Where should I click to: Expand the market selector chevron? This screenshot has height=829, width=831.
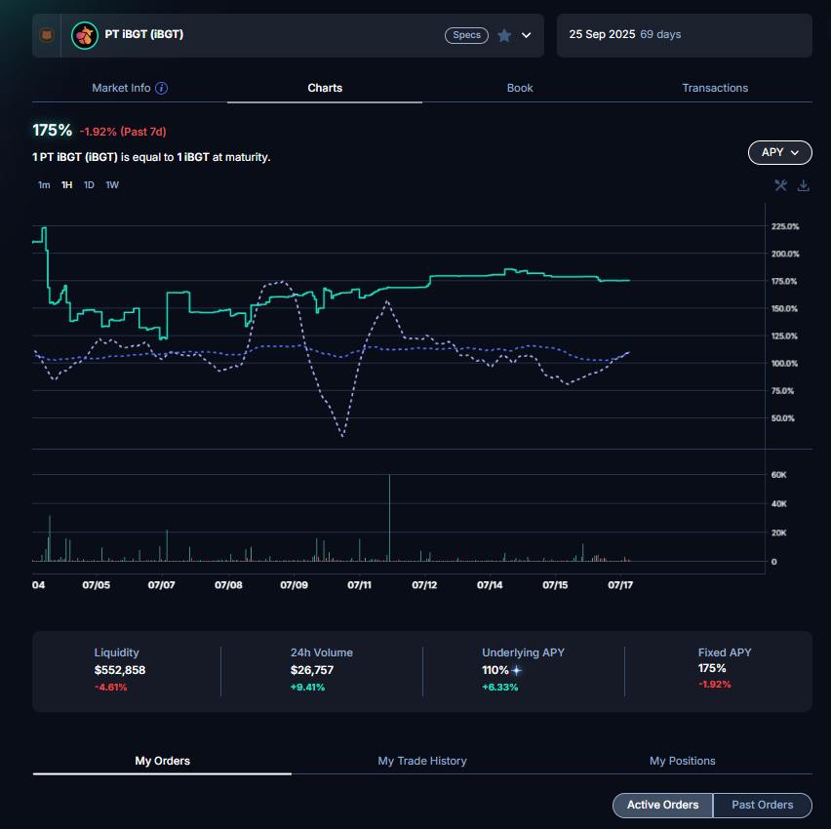point(527,35)
